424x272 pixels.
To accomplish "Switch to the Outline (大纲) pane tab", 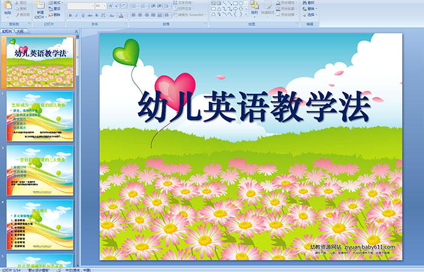I will (x=20, y=32).
